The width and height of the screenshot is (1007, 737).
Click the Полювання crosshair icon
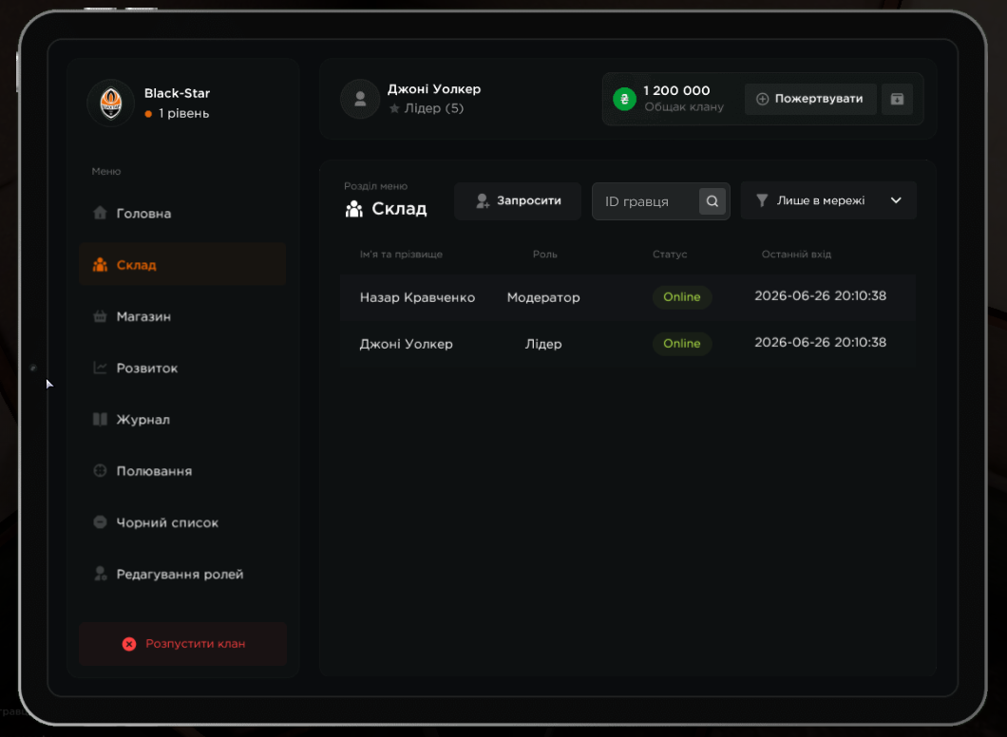tap(100, 470)
